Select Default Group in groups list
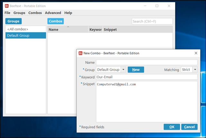 [x=26, y=35]
